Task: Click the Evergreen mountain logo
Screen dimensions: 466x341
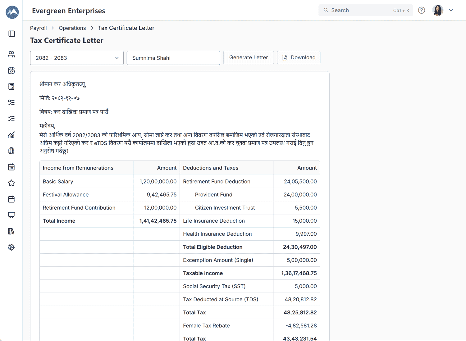Action: (12, 12)
